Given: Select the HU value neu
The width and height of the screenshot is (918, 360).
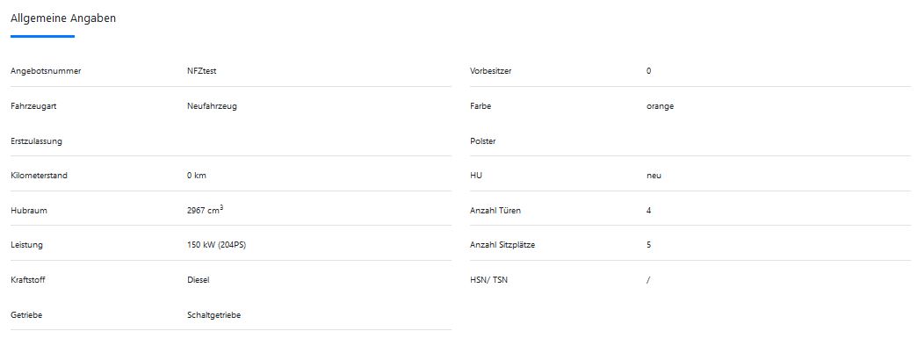Looking at the screenshot, I should (x=654, y=176).
